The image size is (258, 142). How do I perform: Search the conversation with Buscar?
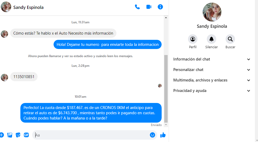[x=230, y=39]
